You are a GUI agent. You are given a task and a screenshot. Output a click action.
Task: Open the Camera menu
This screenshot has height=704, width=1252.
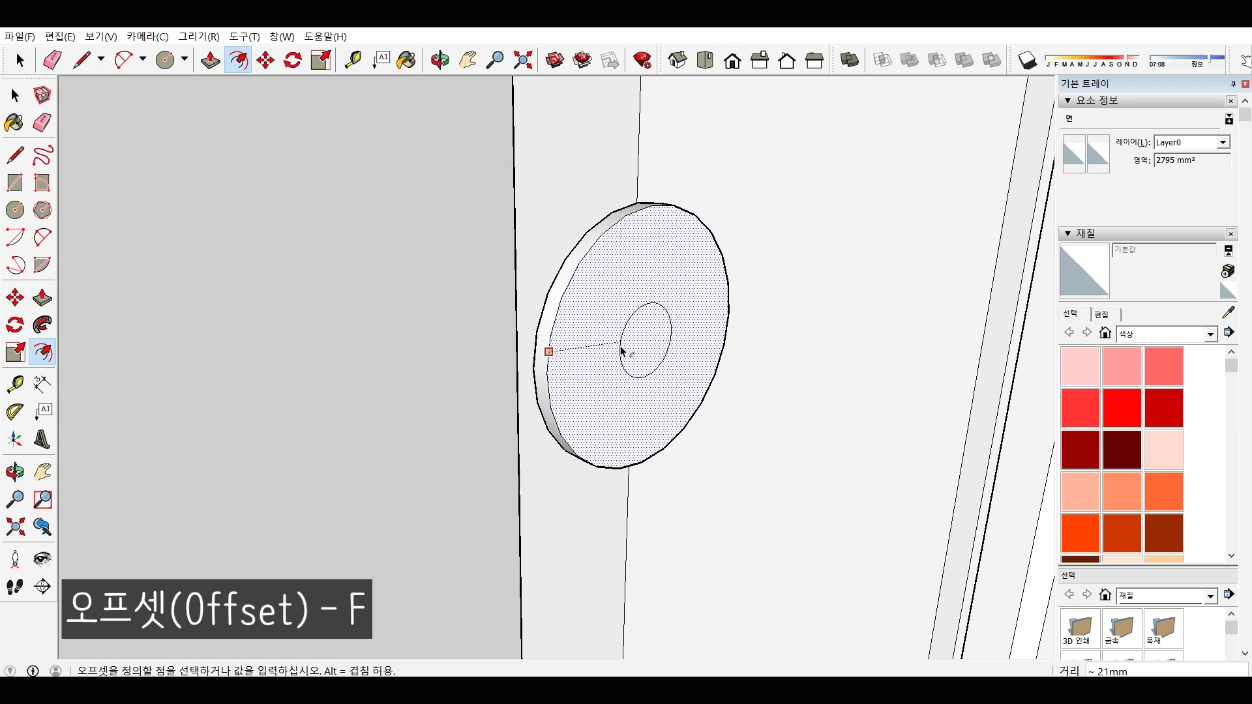click(147, 37)
